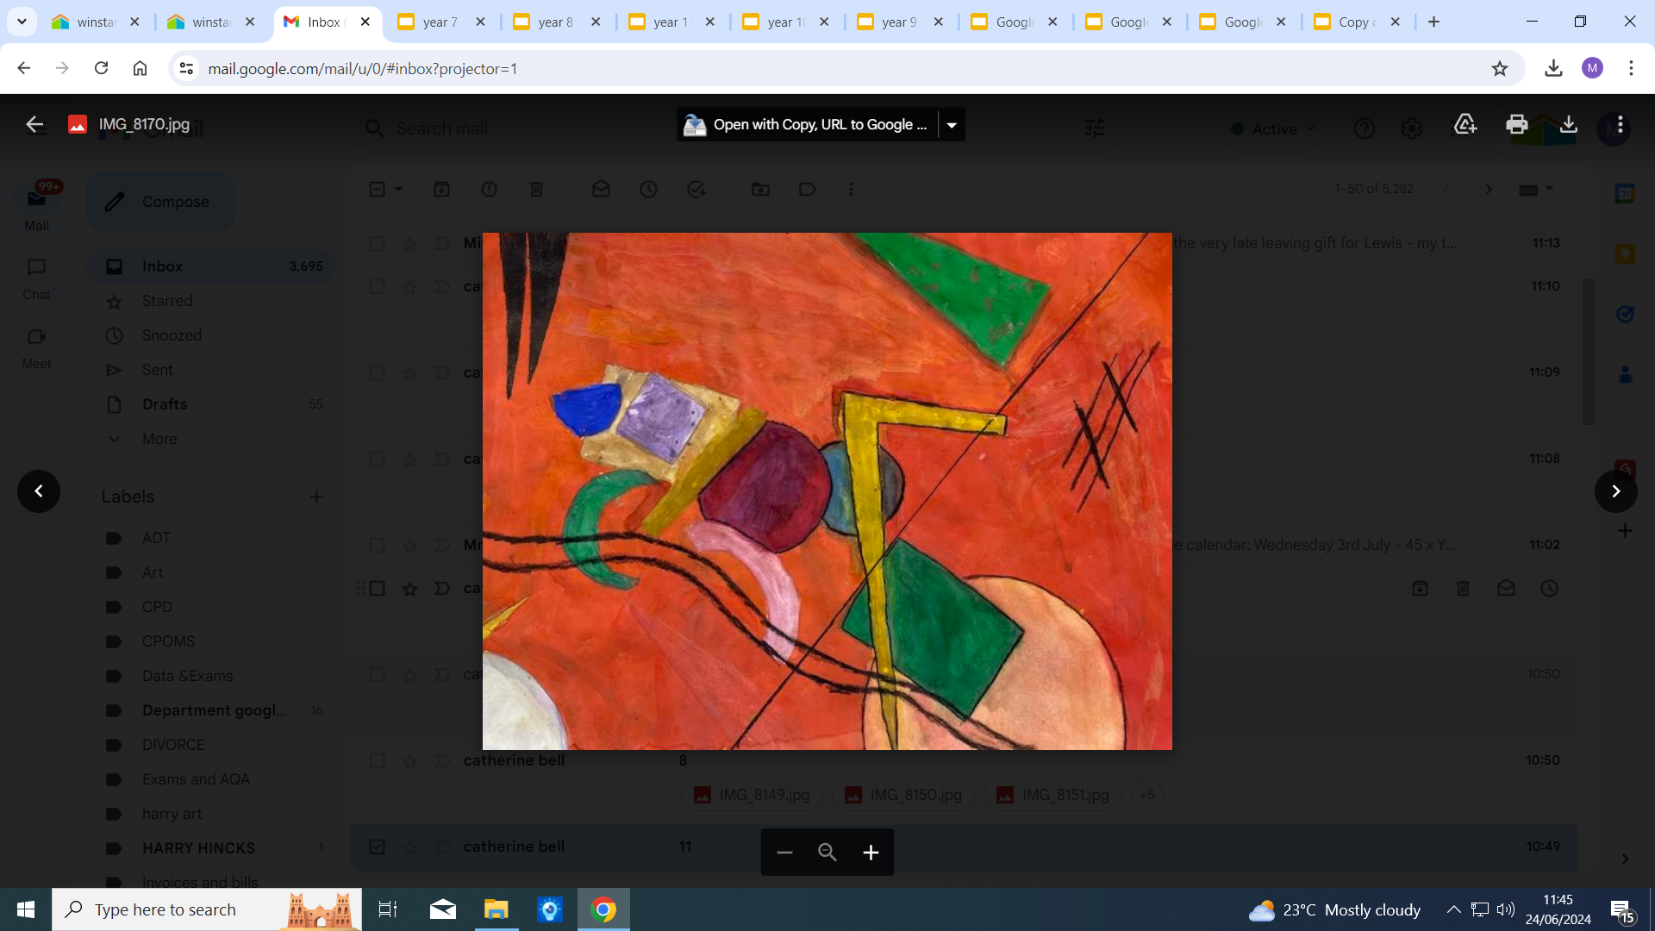Viewport: 1655px width, 931px height.
Task: Click Compose in Gmail sidebar
Action: point(160,201)
